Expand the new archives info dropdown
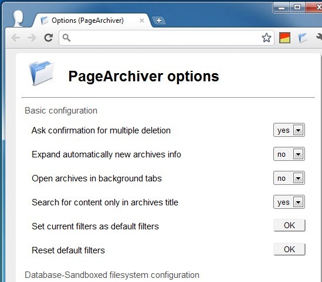This screenshot has height=282, width=322. point(289,154)
